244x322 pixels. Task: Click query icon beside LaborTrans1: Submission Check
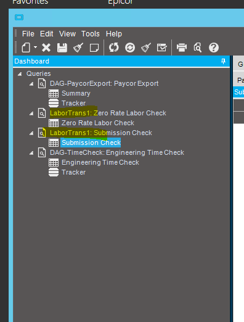pos(42,133)
